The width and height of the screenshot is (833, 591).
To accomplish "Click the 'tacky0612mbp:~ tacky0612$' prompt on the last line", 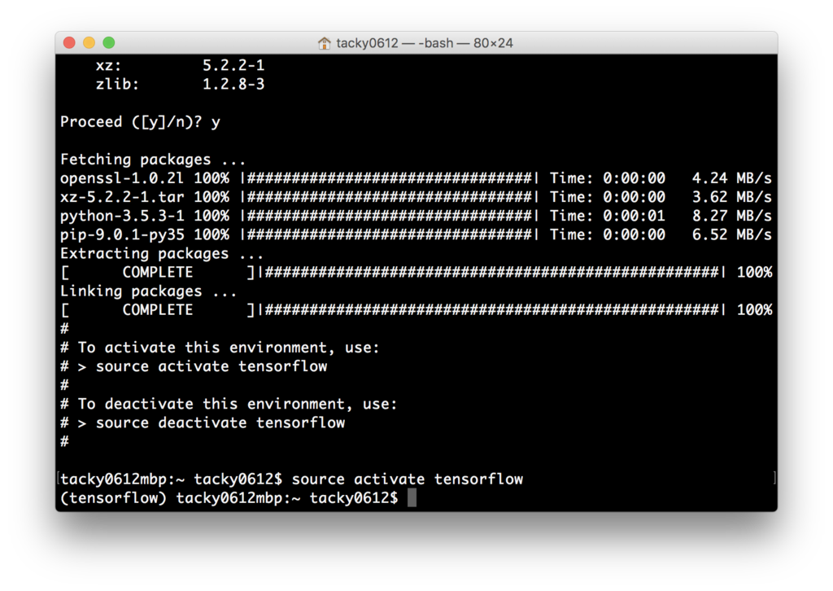I will 287,498.
